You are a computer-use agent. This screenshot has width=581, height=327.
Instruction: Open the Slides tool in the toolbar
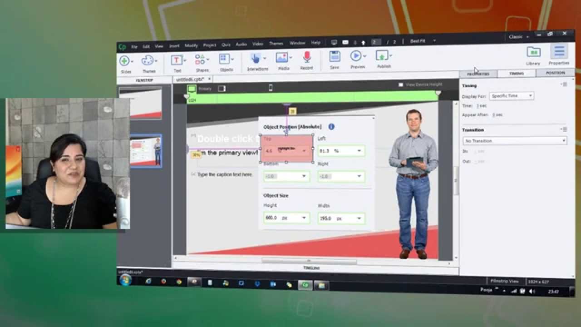click(124, 61)
